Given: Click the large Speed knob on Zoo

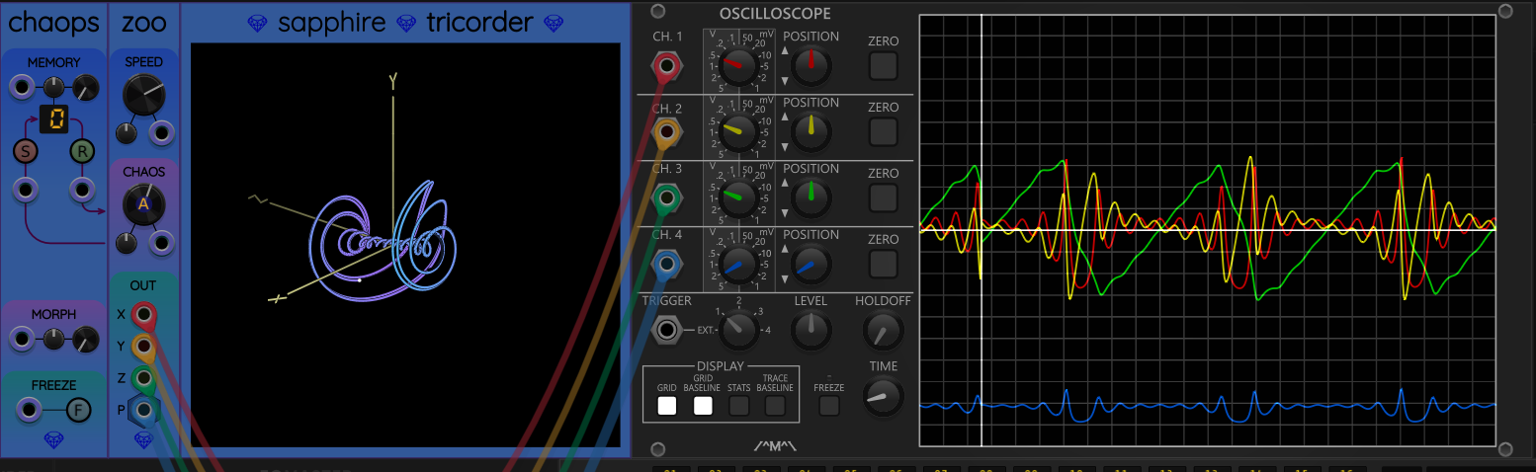Looking at the screenshot, I should click(x=144, y=96).
